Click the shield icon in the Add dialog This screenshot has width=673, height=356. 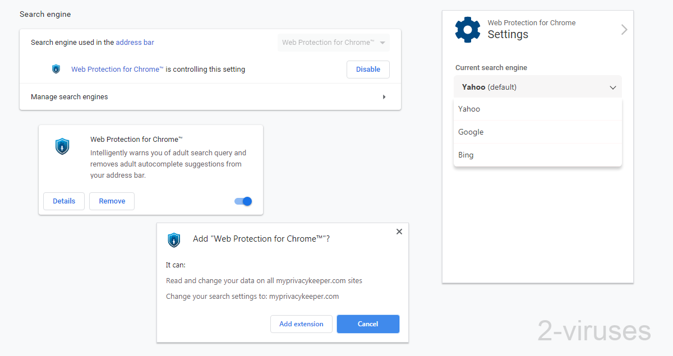pyautogui.click(x=174, y=240)
